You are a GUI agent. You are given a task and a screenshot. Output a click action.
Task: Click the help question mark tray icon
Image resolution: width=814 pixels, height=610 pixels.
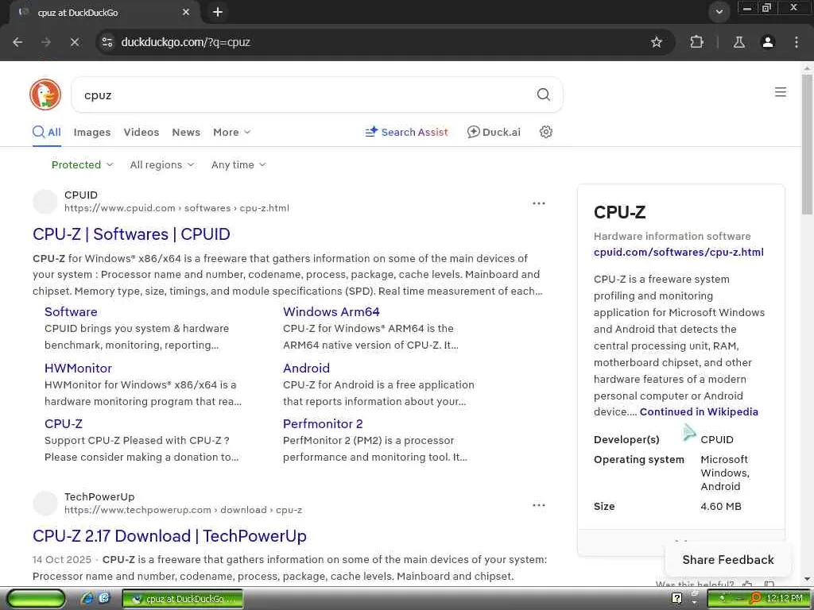click(676, 599)
